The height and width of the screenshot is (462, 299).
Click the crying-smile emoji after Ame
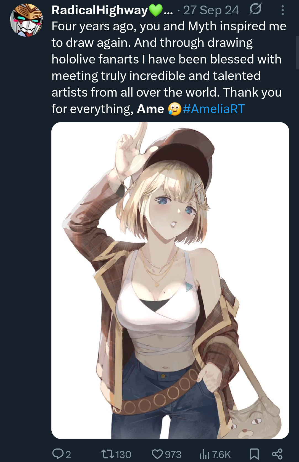click(x=175, y=109)
